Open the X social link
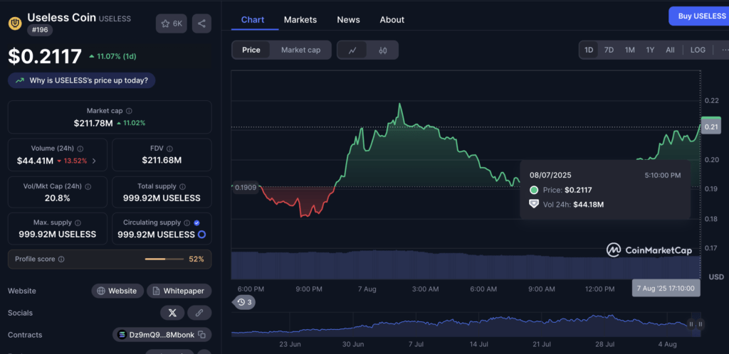This screenshot has width=729, height=354. 172,313
